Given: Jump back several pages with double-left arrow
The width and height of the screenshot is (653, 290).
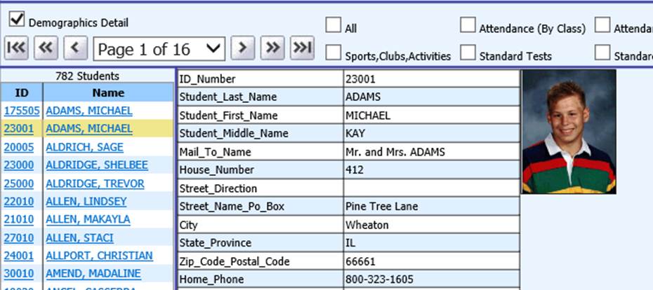Looking at the screenshot, I should tap(45, 48).
